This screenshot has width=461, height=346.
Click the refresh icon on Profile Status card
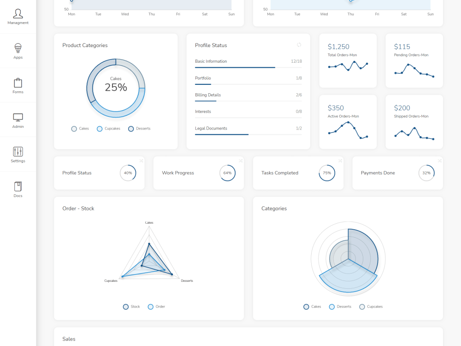click(299, 45)
